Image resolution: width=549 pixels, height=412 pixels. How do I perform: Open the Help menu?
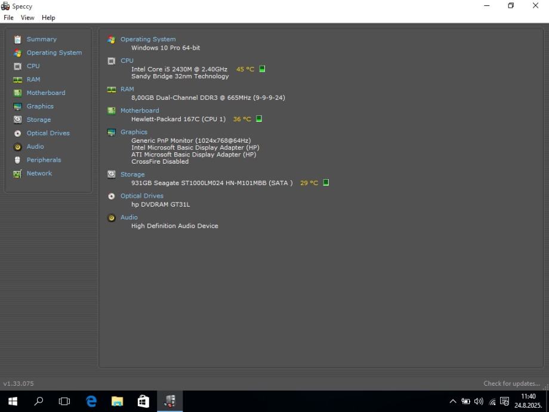[48, 17]
